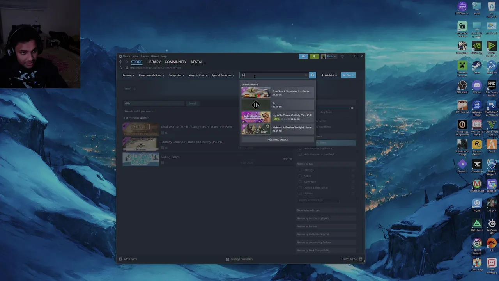Click the Steam store search magnifier button

point(312,75)
